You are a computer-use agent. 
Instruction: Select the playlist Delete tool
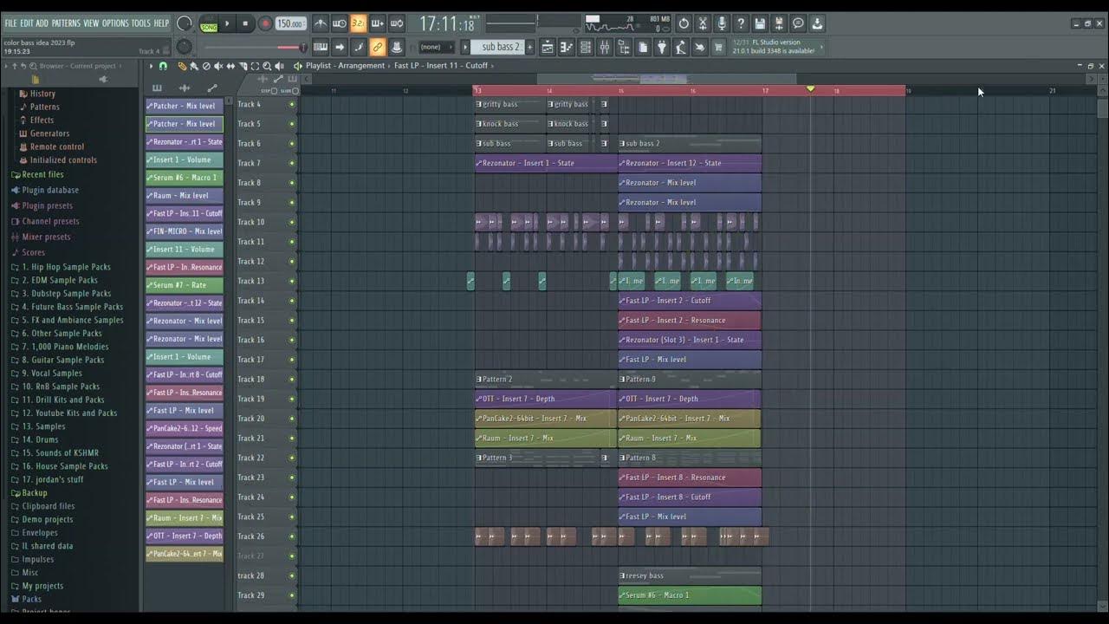pos(206,66)
